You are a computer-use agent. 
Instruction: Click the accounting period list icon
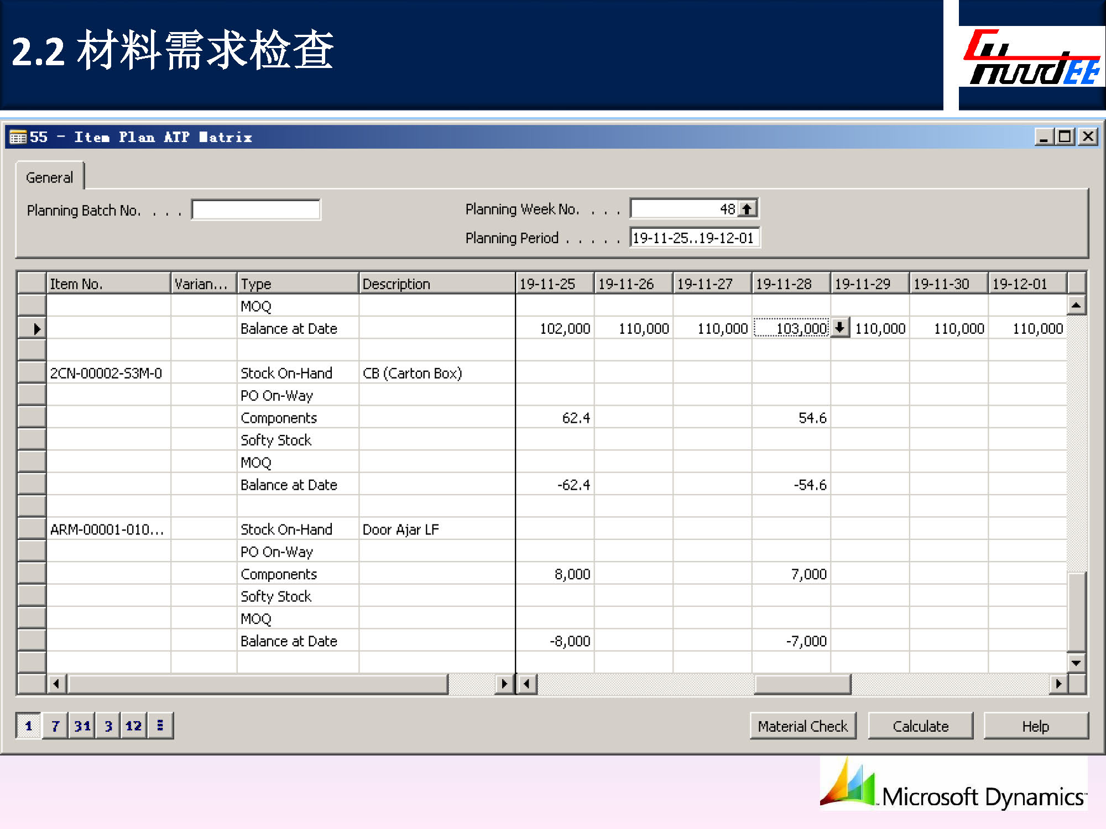[160, 726]
